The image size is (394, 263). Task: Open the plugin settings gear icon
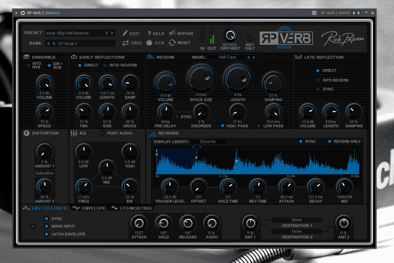(23, 13)
